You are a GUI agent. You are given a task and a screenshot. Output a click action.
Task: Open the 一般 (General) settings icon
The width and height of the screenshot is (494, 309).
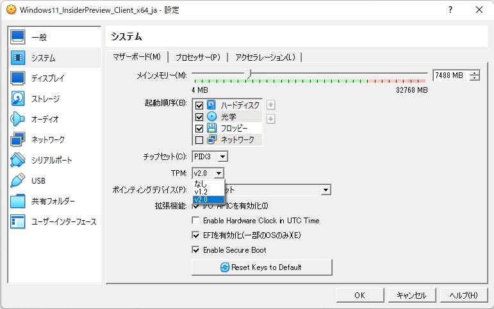pyautogui.click(x=18, y=37)
